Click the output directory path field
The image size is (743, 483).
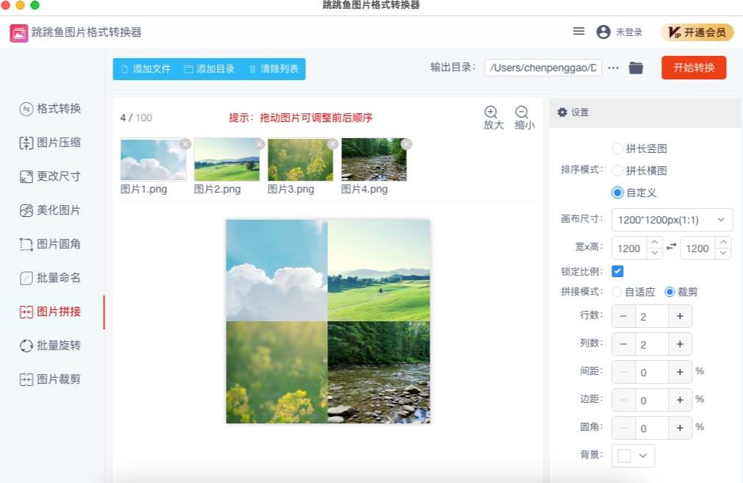(543, 68)
